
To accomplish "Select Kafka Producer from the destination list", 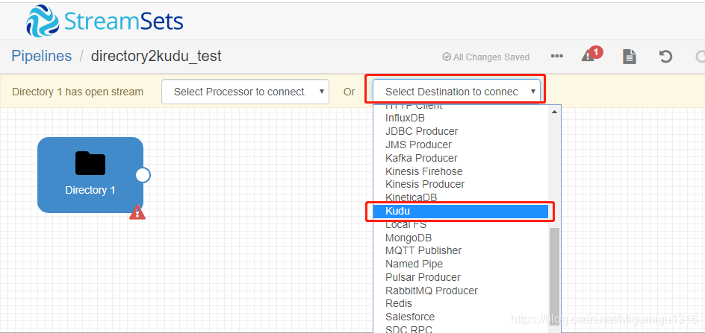I will pos(421,158).
